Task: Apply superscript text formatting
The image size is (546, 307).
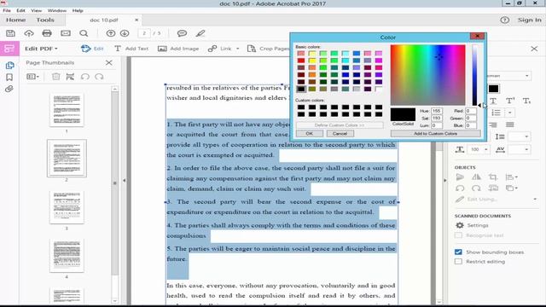Action: pyautogui.click(x=510, y=101)
